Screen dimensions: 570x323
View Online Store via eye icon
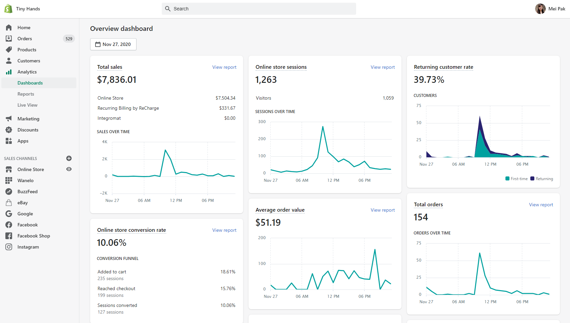69,169
